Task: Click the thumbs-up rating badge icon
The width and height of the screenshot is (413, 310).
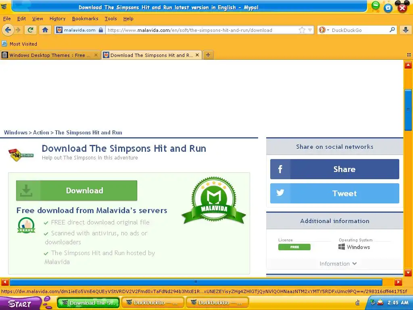Action: [26, 225]
